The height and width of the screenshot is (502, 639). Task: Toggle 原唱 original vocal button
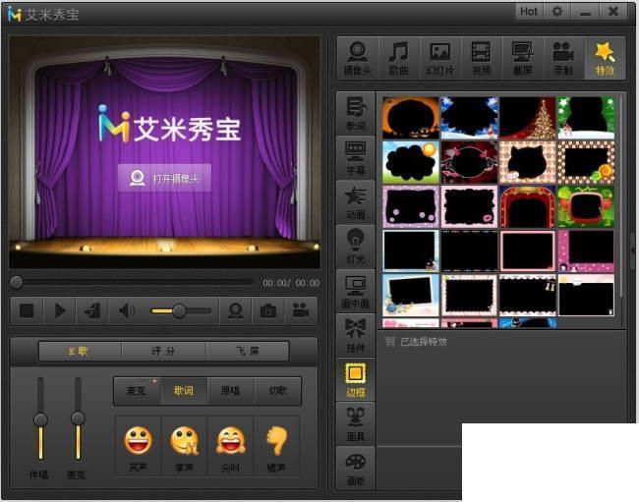[231, 391]
